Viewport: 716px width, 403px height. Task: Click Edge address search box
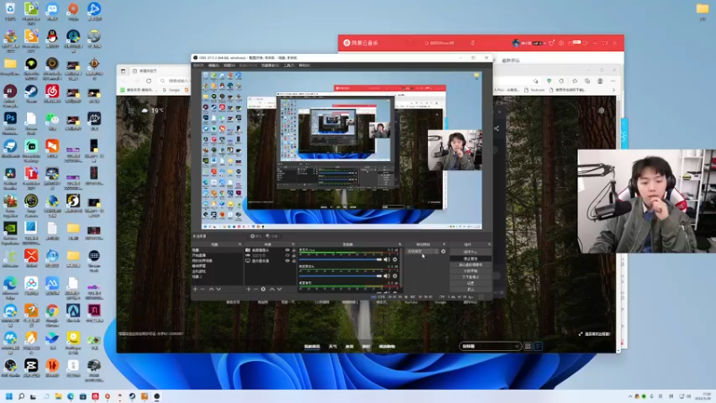click(174, 81)
